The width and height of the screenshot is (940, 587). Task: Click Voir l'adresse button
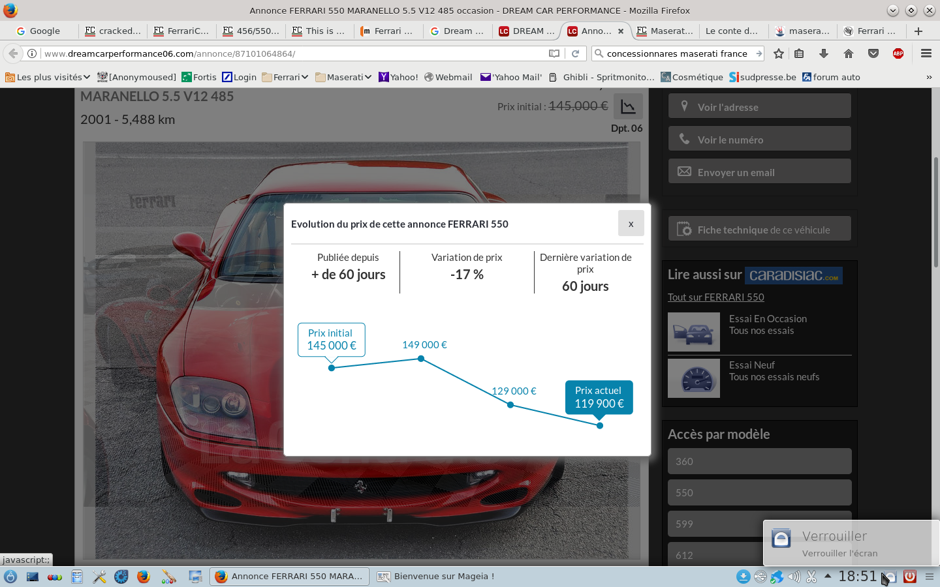pos(759,106)
